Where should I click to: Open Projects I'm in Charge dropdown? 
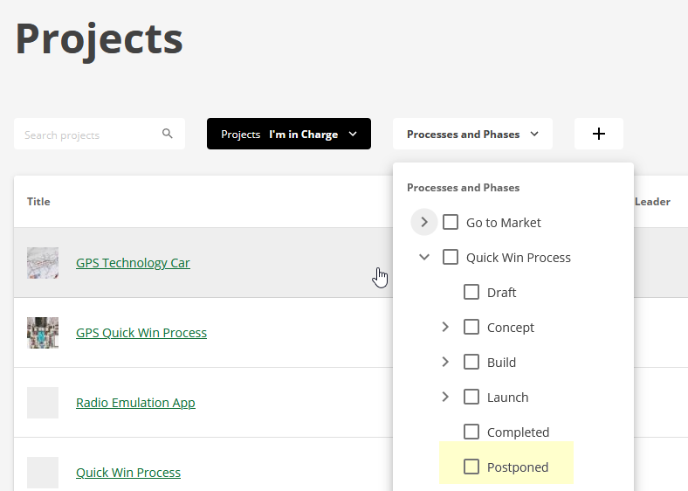289,134
